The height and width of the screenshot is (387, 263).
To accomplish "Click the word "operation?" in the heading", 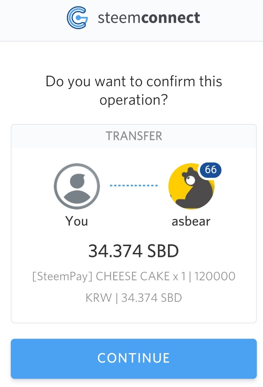I will pyautogui.click(x=134, y=100).
